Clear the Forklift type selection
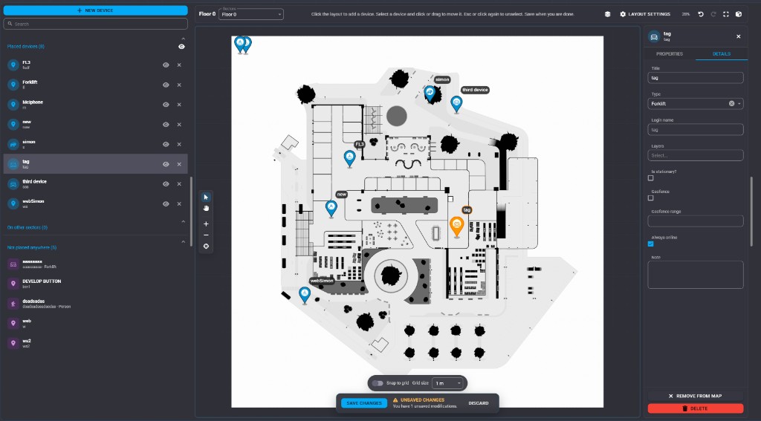This screenshot has height=421, width=761. [x=731, y=104]
